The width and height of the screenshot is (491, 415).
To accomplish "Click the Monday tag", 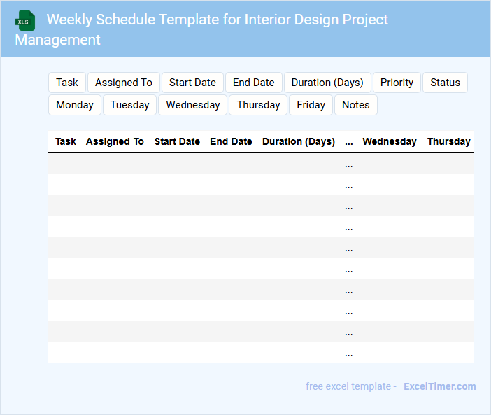I will click(x=75, y=105).
